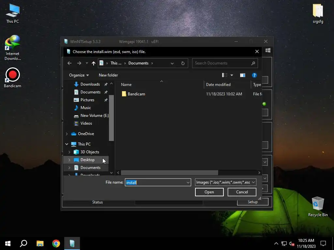Open the Windows Start menu
This screenshot has height=250, width=334.
[x=8, y=243]
